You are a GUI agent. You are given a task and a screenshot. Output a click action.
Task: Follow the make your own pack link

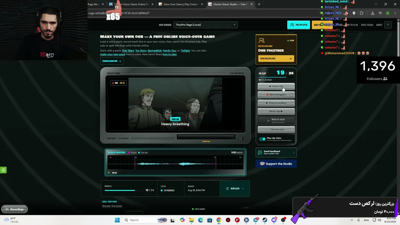(112, 54)
